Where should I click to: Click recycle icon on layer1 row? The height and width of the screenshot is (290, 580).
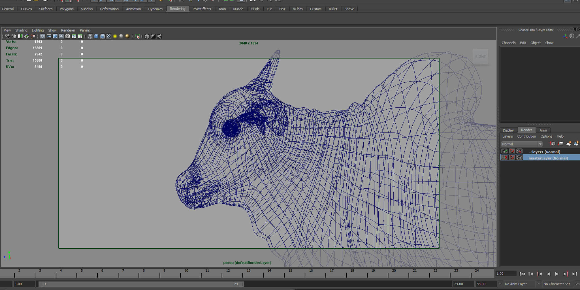pyautogui.click(x=512, y=151)
